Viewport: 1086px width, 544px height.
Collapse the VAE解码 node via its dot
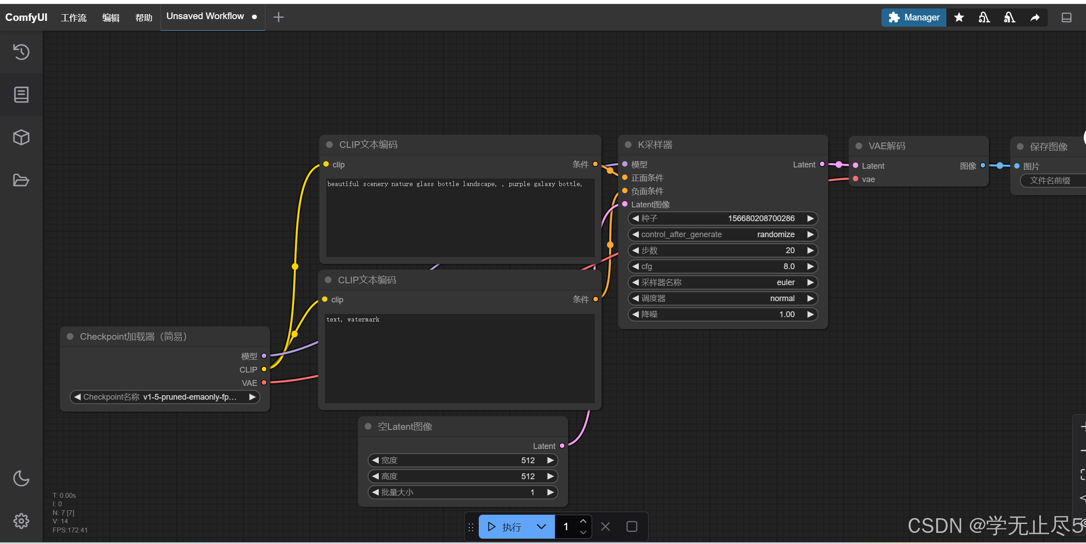859,146
